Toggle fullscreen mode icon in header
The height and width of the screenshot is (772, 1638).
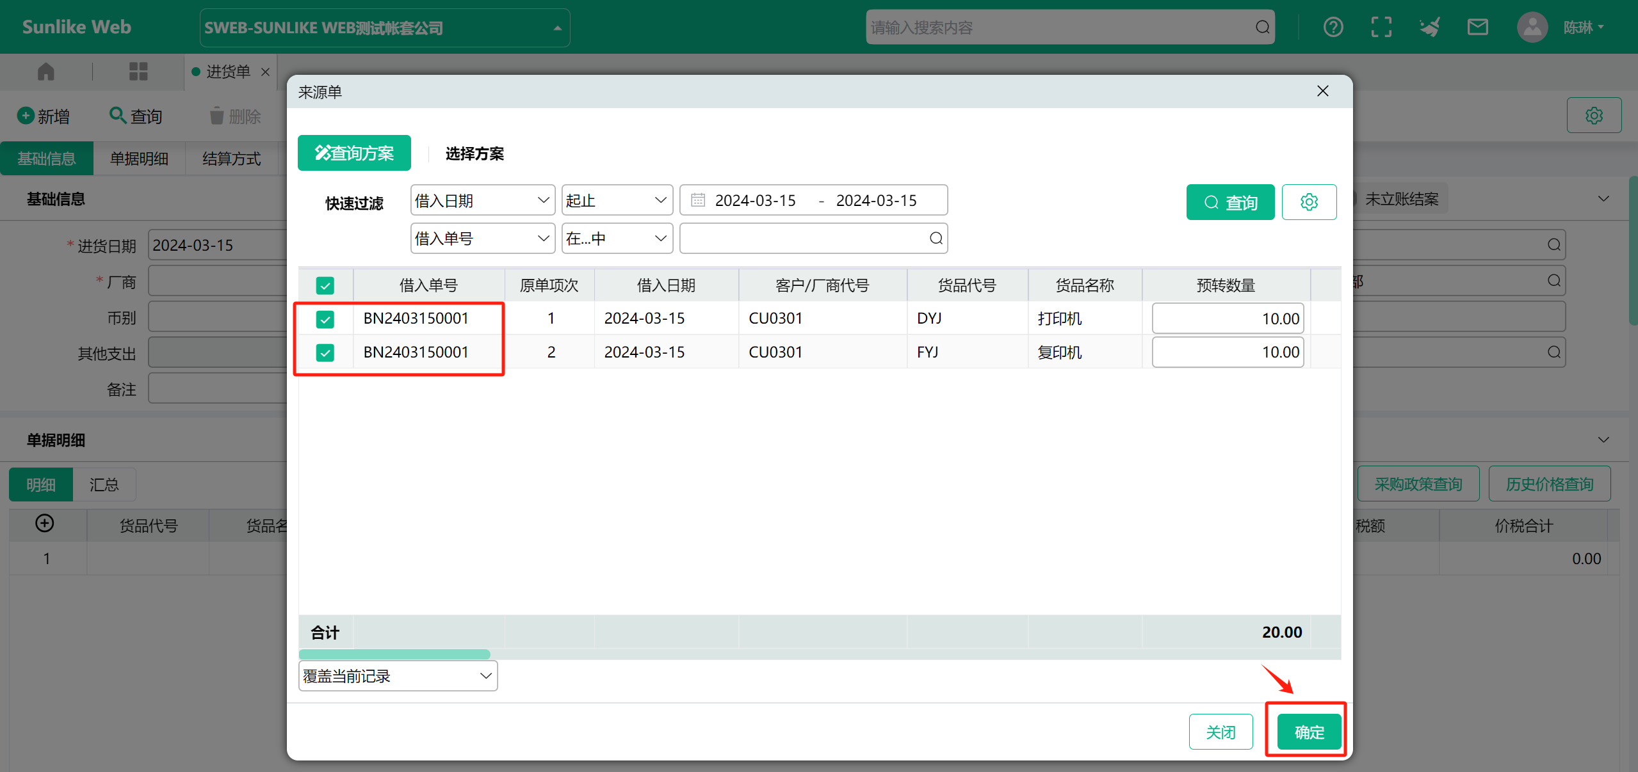(1381, 28)
